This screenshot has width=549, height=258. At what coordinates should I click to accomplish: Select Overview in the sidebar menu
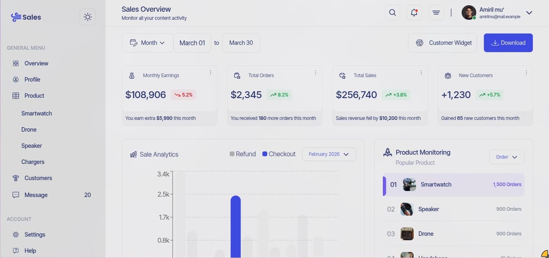(x=36, y=63)
